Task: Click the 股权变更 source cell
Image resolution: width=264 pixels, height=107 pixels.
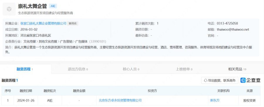Action: tap(249, 101)
